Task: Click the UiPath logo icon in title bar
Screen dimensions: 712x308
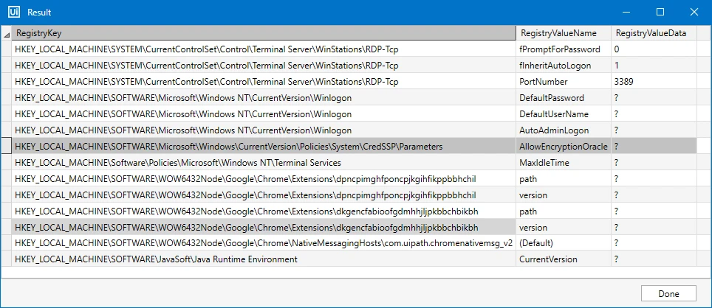Action: (13, 13)
